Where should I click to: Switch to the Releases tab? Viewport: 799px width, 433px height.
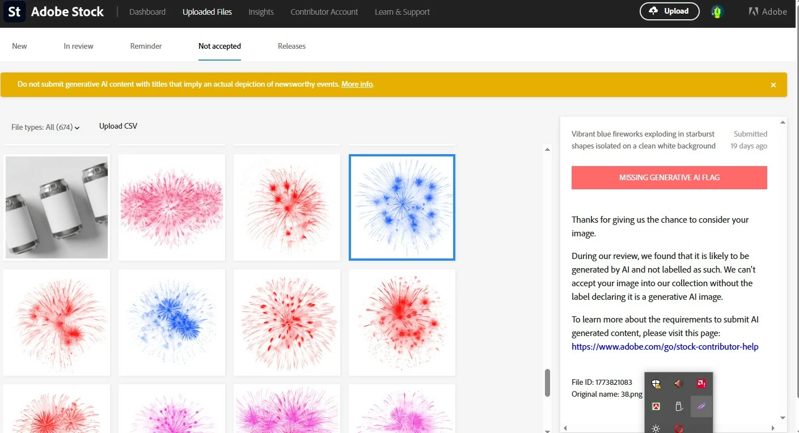coord(291,46)
